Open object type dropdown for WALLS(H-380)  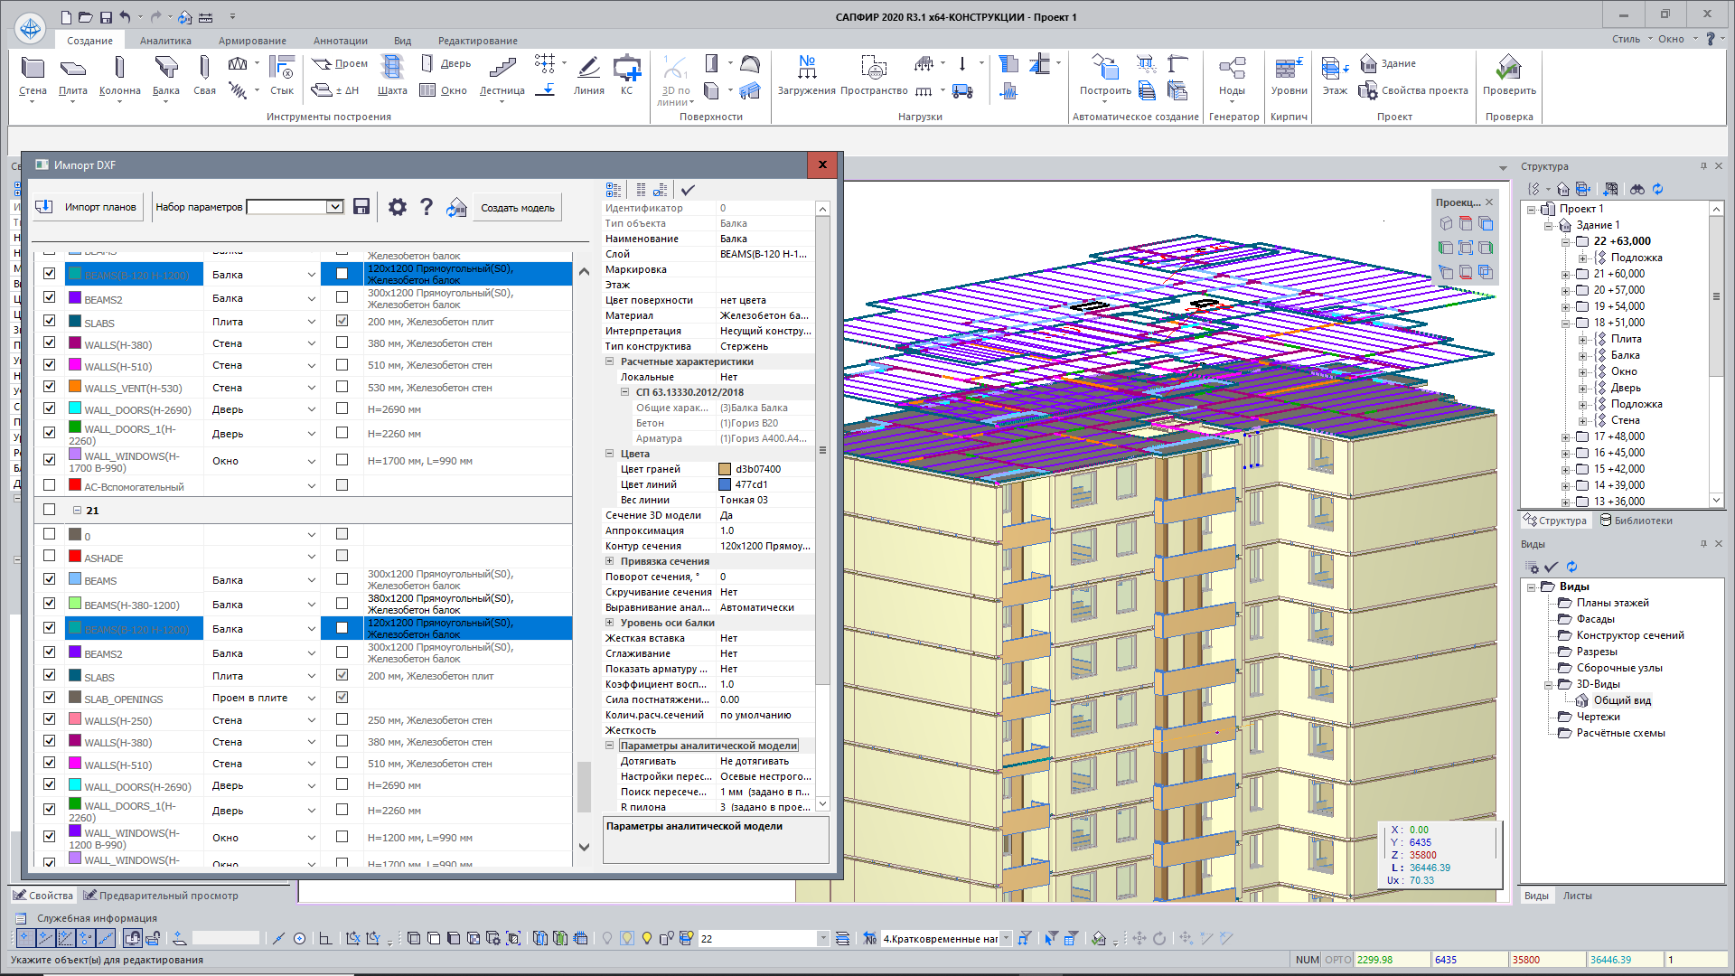(311, 344)
